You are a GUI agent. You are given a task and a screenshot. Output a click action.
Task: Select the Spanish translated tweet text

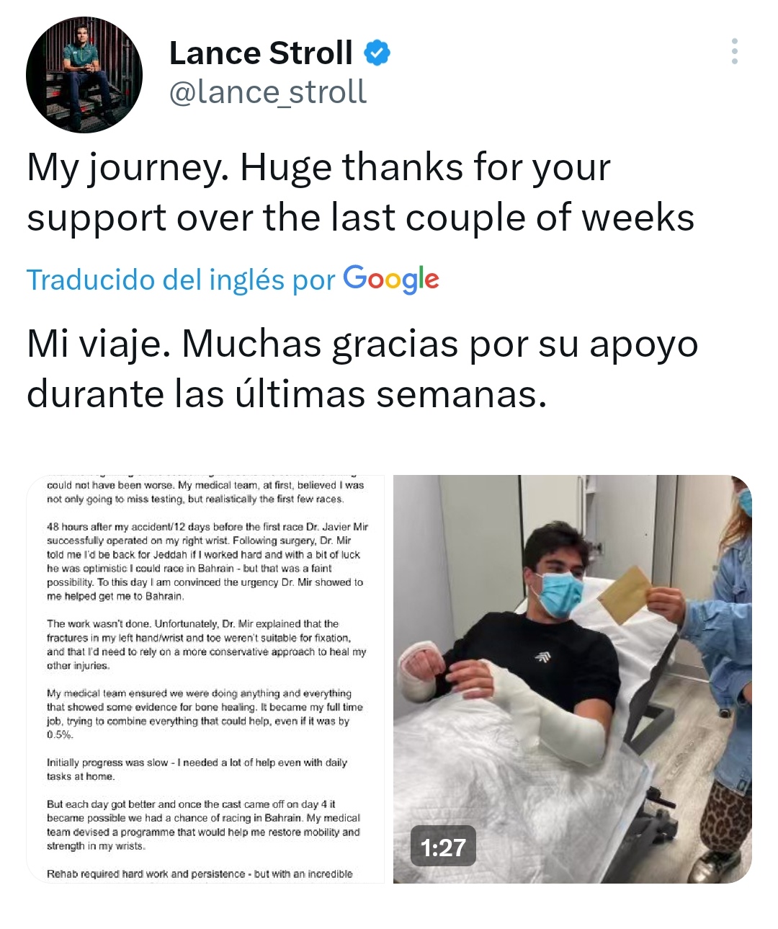(x=362, y=369)
